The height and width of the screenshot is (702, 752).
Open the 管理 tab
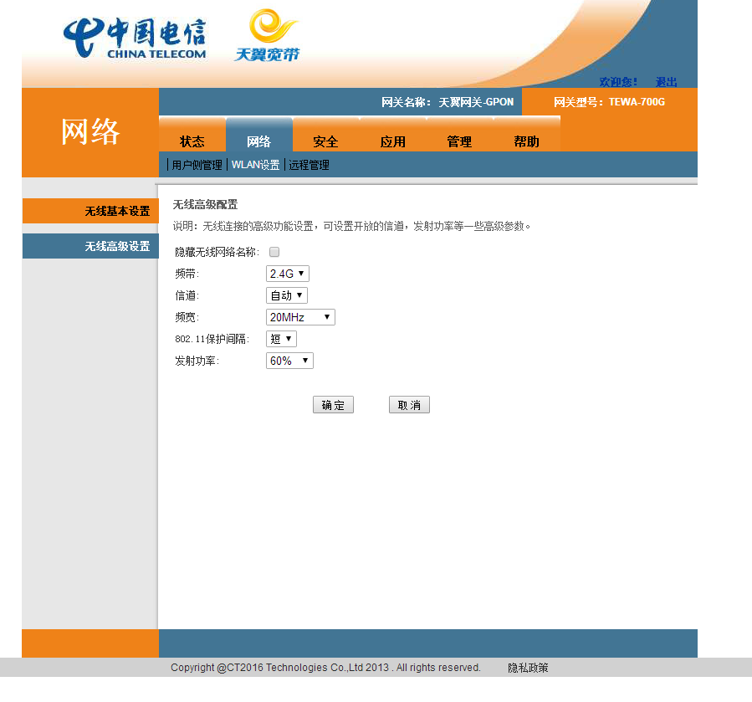pyautogui.click(x=459, y=141)
